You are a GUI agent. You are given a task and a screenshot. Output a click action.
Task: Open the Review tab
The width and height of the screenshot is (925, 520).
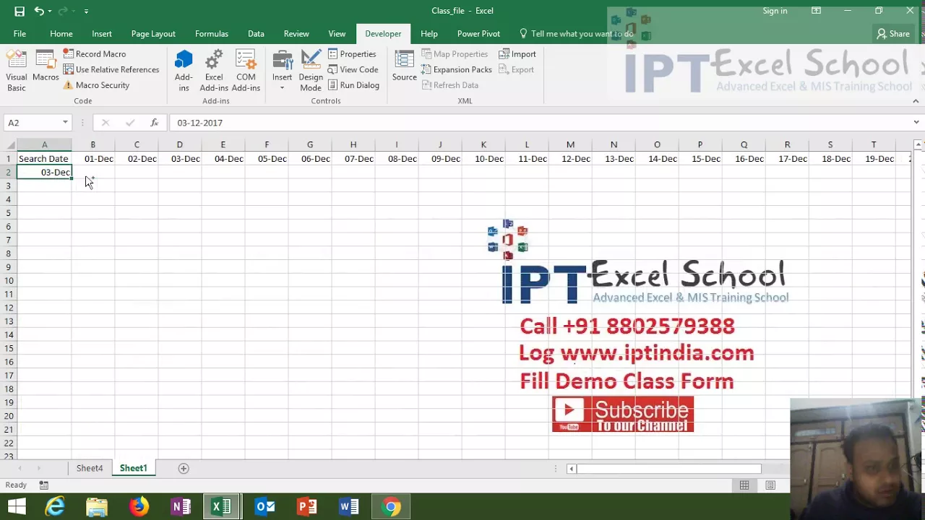(296, 34)
